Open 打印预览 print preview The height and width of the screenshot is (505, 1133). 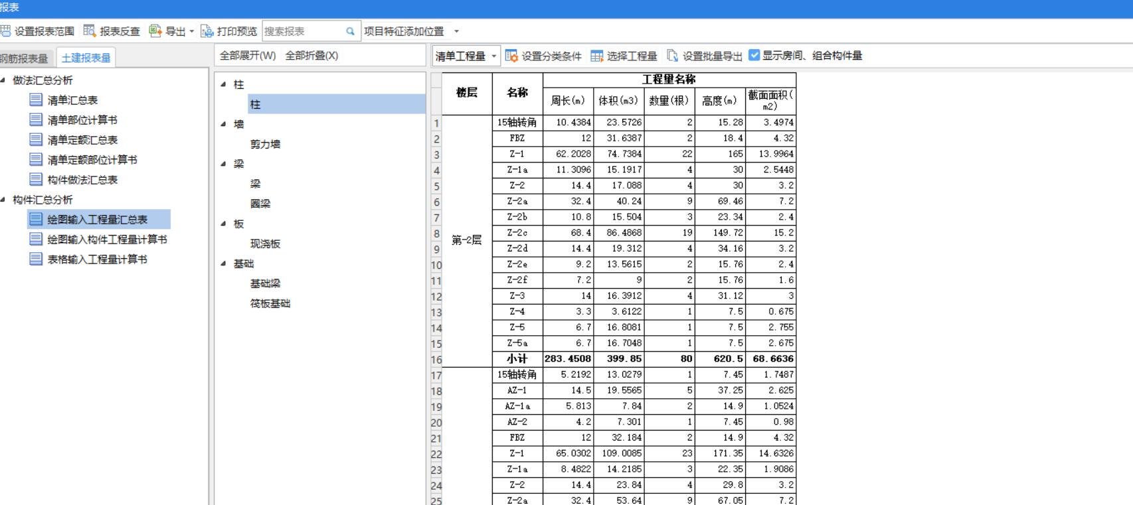[228, 31]
